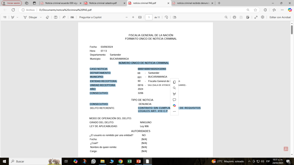Screen dimensions: 294x165
Task: Open the translate document icon
Action: pyautogui.click(x=72, y=17)
